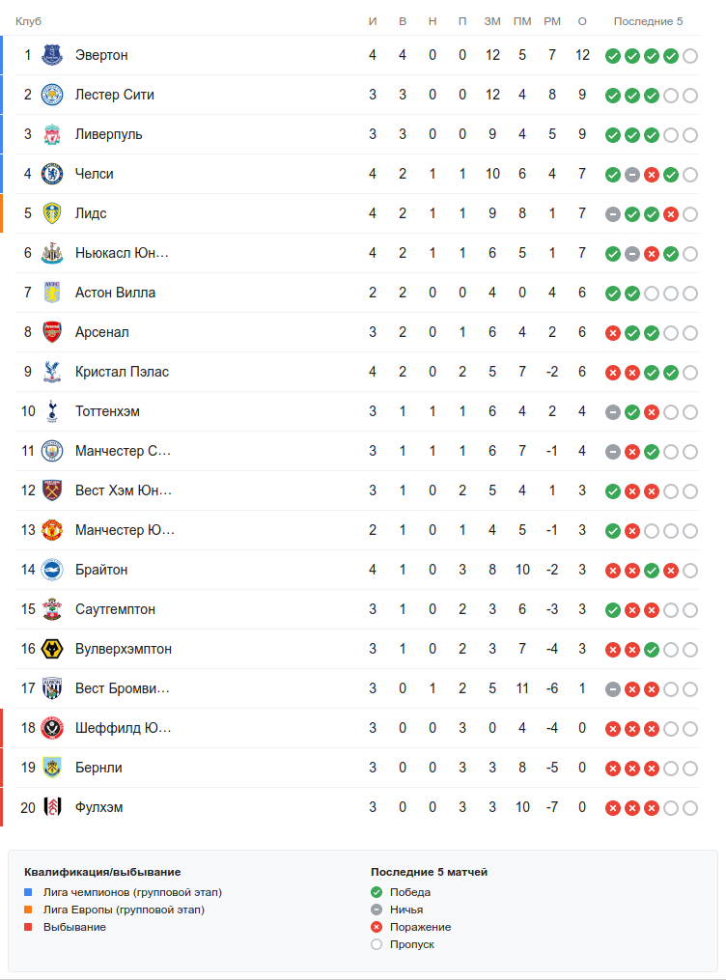Click the Leicester City crest icon
The height and width of the screenshot is (980, 726).
click(x=52, y=95)
